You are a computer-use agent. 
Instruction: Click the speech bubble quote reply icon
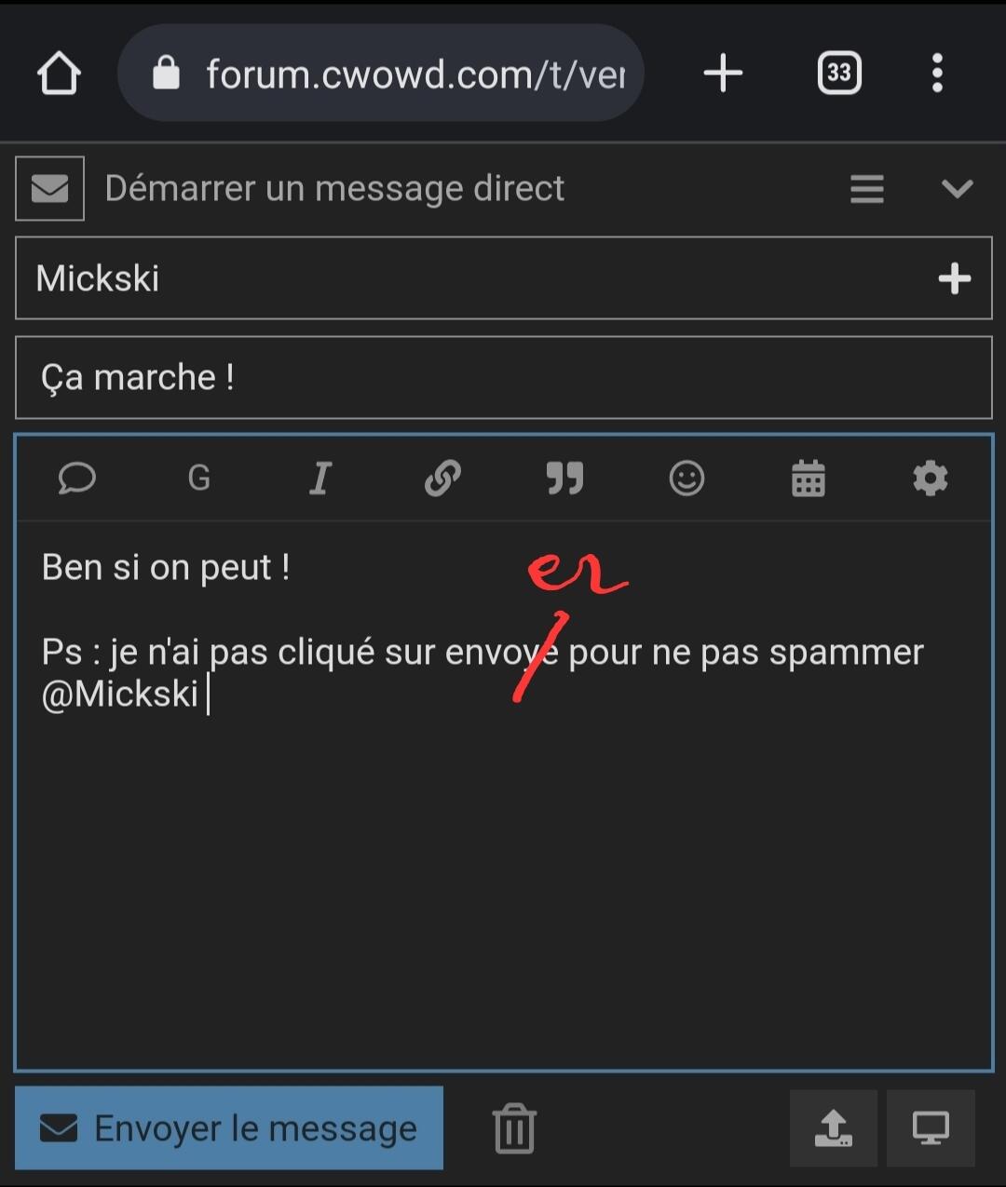tap(77, 479)
